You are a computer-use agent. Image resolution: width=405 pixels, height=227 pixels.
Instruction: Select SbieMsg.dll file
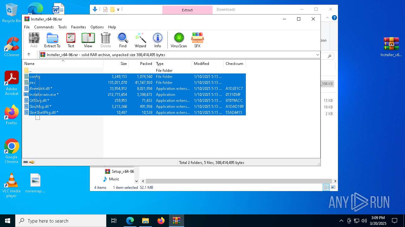(134, 107)
